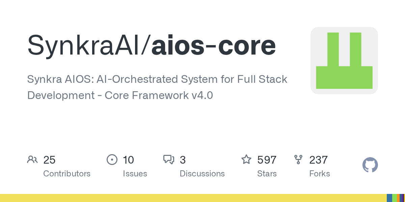Click the yellow language bar segment
The image size is (405, 202).
pyautogui.click(x=192, y=198)
